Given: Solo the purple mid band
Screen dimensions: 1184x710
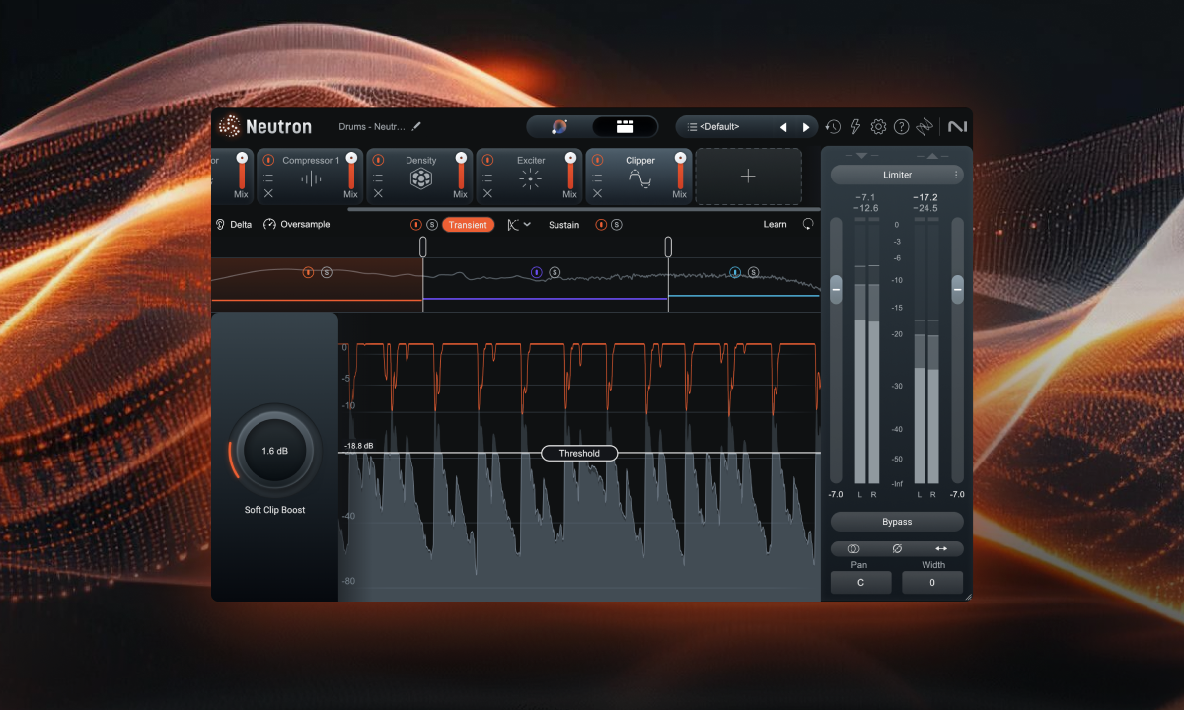Looking at the screenshot, I should (x=555, y=272).
